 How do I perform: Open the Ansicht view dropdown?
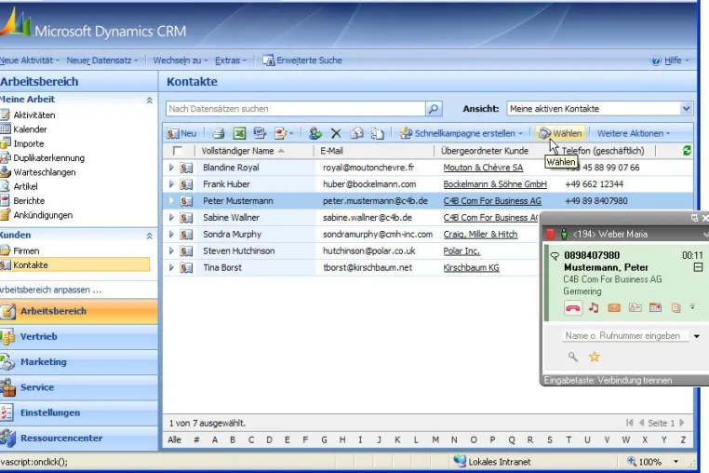(686, 109)
